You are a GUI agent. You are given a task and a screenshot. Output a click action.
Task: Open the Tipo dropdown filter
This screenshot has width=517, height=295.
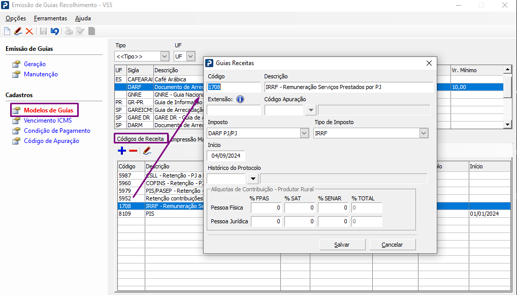[x=165, y=56]
